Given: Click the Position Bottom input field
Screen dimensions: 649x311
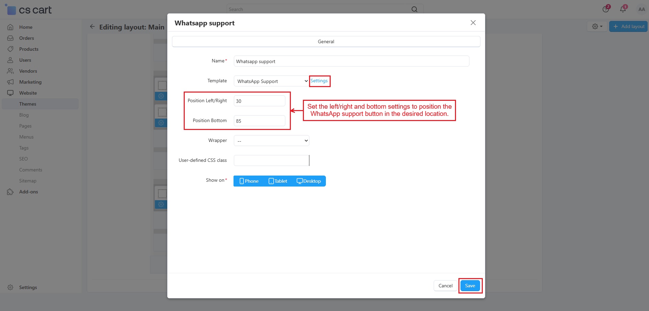Looking at the screenshot, I should 259,121.
